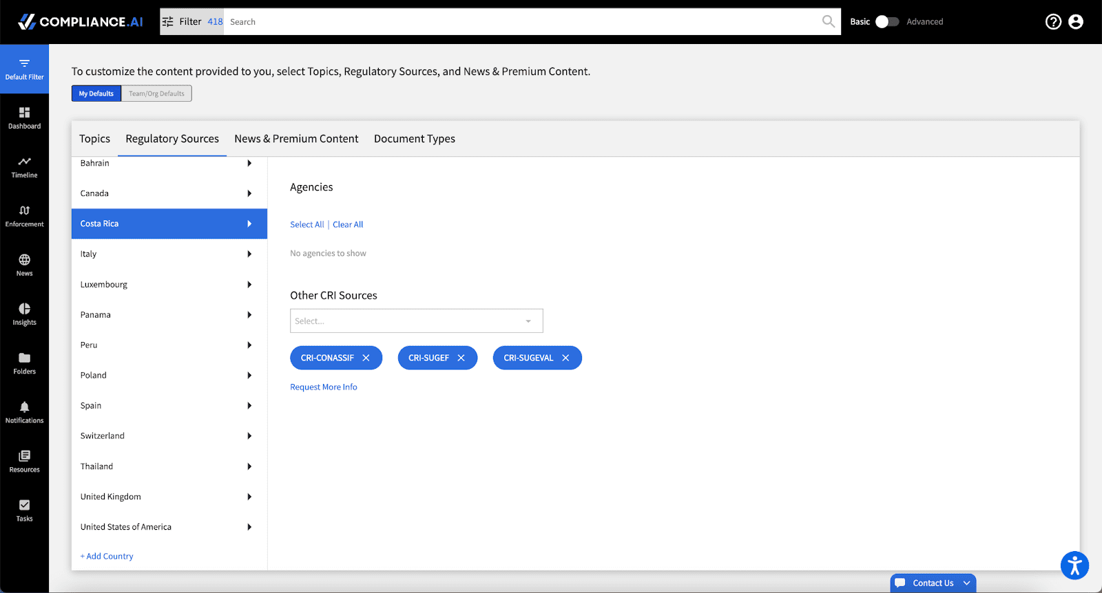Select Peru in the country list
This screenshot has width=1102, height=593.
pos(169,345)
